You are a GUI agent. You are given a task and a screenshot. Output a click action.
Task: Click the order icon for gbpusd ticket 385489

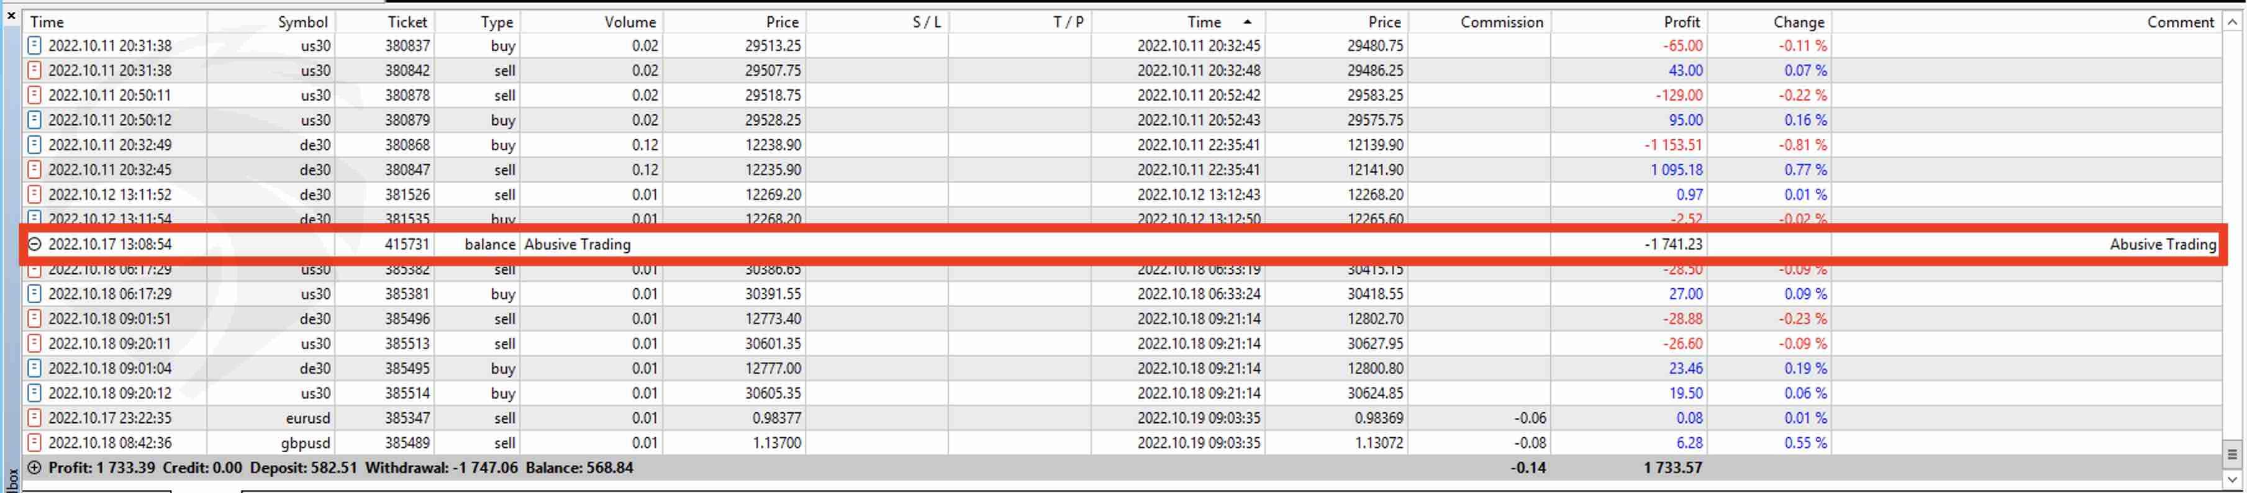pos(34,443)
